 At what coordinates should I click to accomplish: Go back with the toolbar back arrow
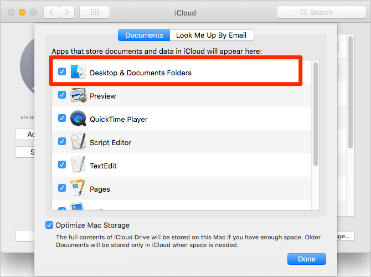[x=51, y=12]
